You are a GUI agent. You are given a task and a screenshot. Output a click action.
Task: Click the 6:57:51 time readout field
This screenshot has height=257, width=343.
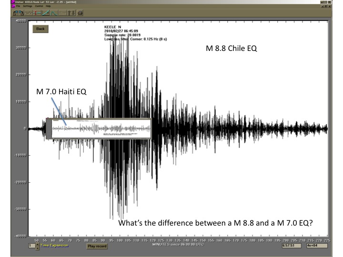(292, 246)
